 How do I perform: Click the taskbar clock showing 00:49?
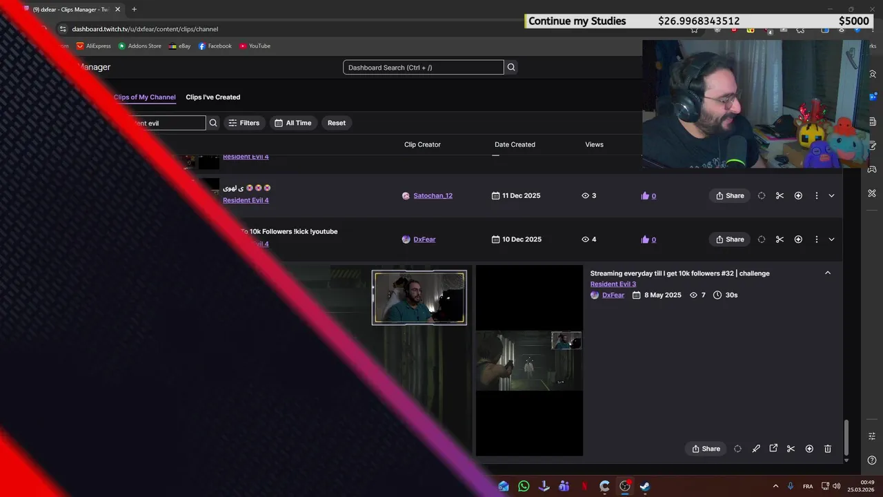[x=862, y=486]
